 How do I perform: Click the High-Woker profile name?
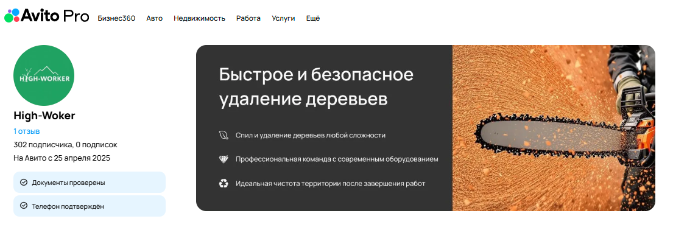point(44,116)
